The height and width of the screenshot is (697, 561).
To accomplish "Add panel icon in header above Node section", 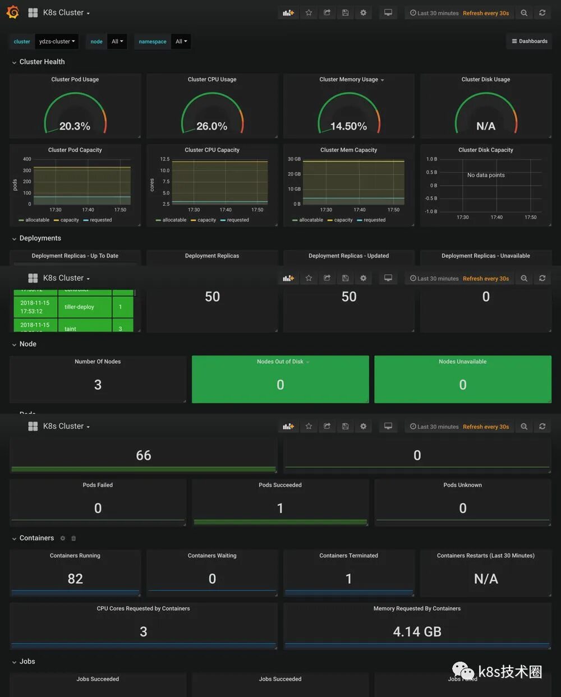I will pos(288,278).
